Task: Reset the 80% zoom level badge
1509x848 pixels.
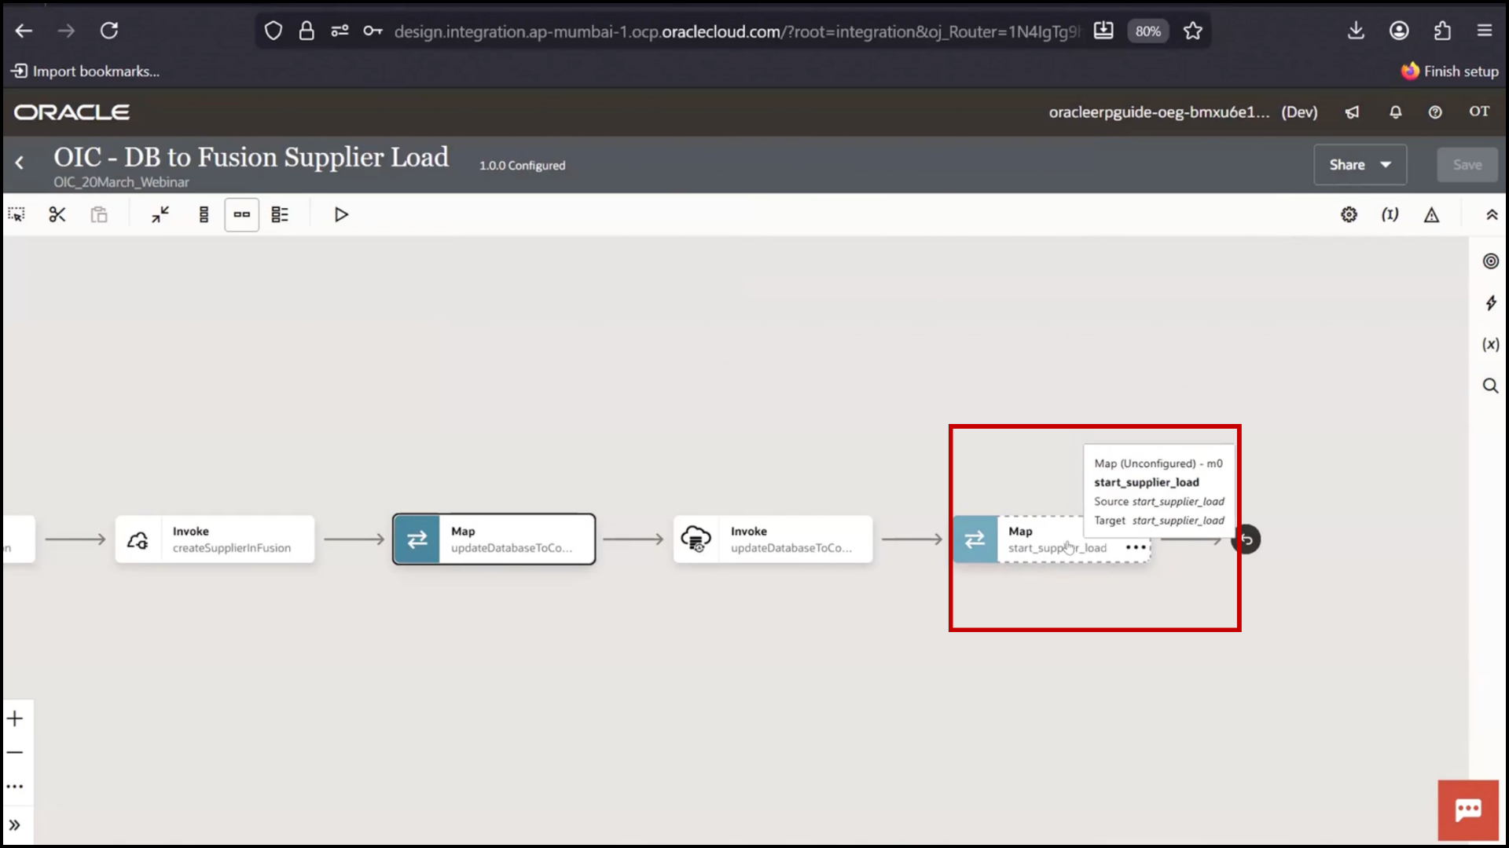Action: [x=1147, y=31]
